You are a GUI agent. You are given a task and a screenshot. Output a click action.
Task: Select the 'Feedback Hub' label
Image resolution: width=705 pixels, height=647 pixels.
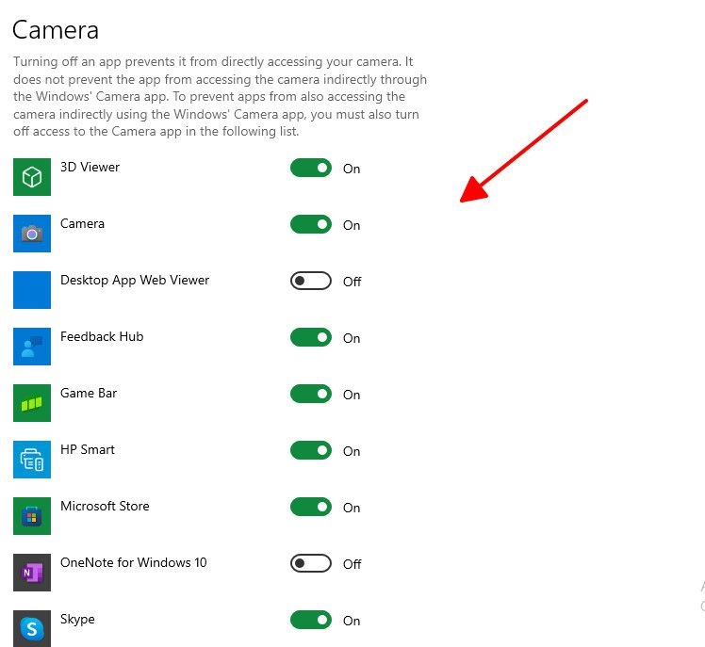pos(102,336)
